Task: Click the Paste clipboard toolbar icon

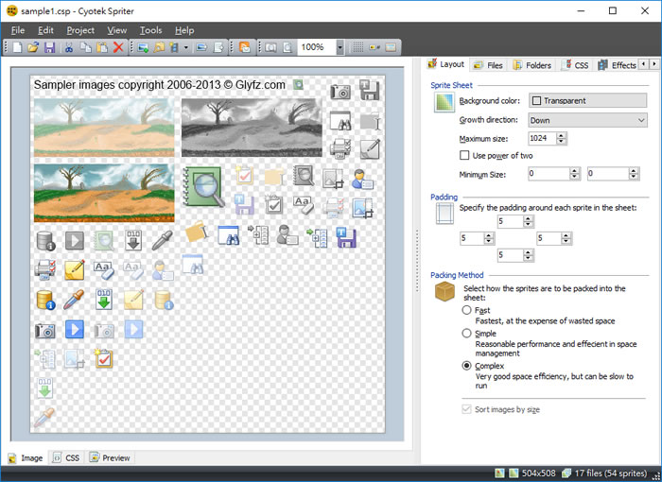Action: coord(102,47)
